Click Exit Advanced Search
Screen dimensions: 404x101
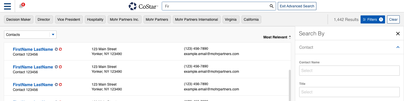tap(297, 6)
